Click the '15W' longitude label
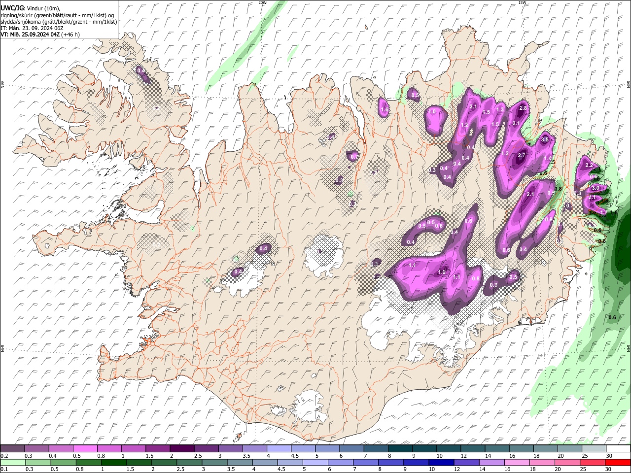The width and height of the screenshot is (631, 473). click(522, 2)
